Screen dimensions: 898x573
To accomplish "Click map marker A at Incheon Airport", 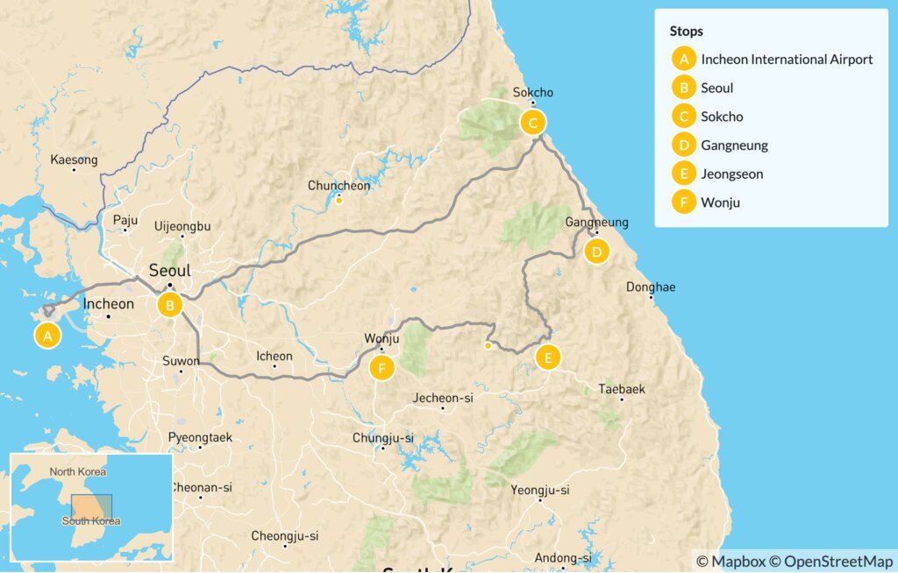I will click(x=47, y=335).
